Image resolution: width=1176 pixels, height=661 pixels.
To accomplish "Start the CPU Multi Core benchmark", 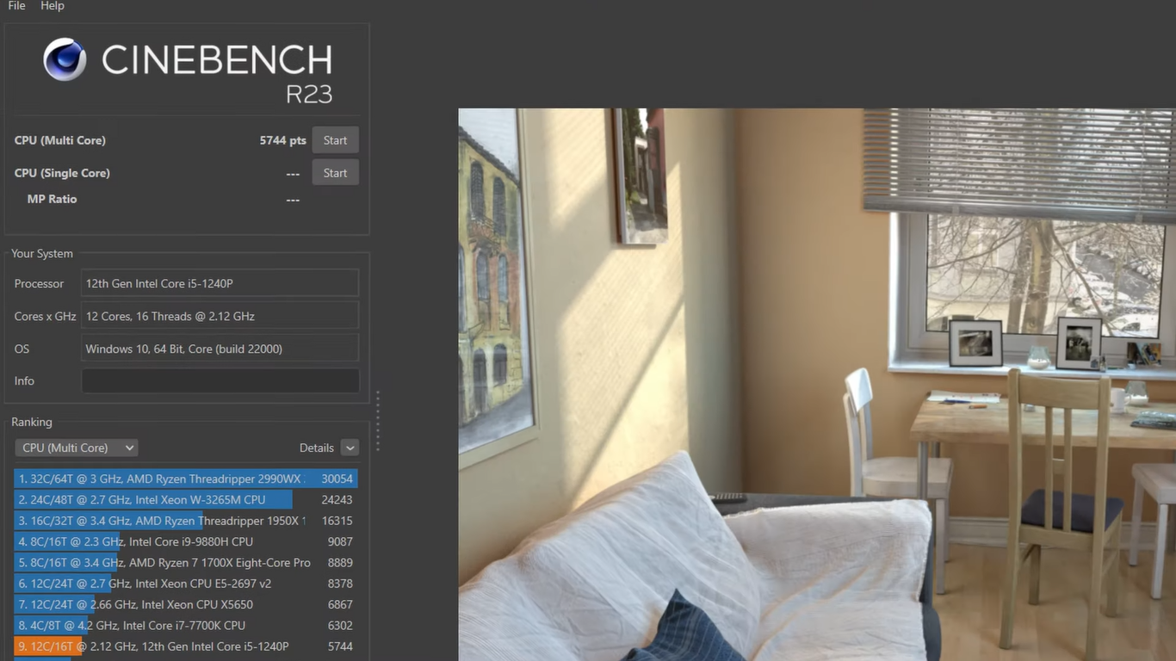I will 335,140.
